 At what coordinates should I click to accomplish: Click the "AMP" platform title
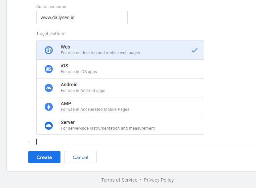(66, 103)
